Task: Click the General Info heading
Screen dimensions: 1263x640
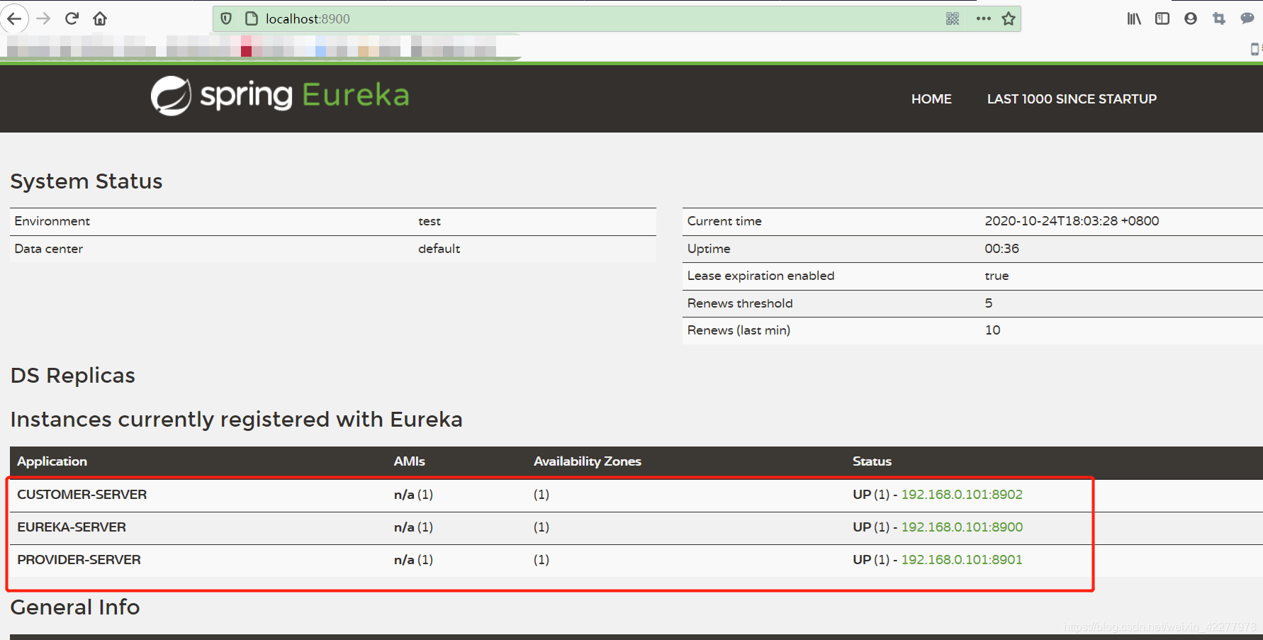Action: pyautogui.click(x=75, y=607)
